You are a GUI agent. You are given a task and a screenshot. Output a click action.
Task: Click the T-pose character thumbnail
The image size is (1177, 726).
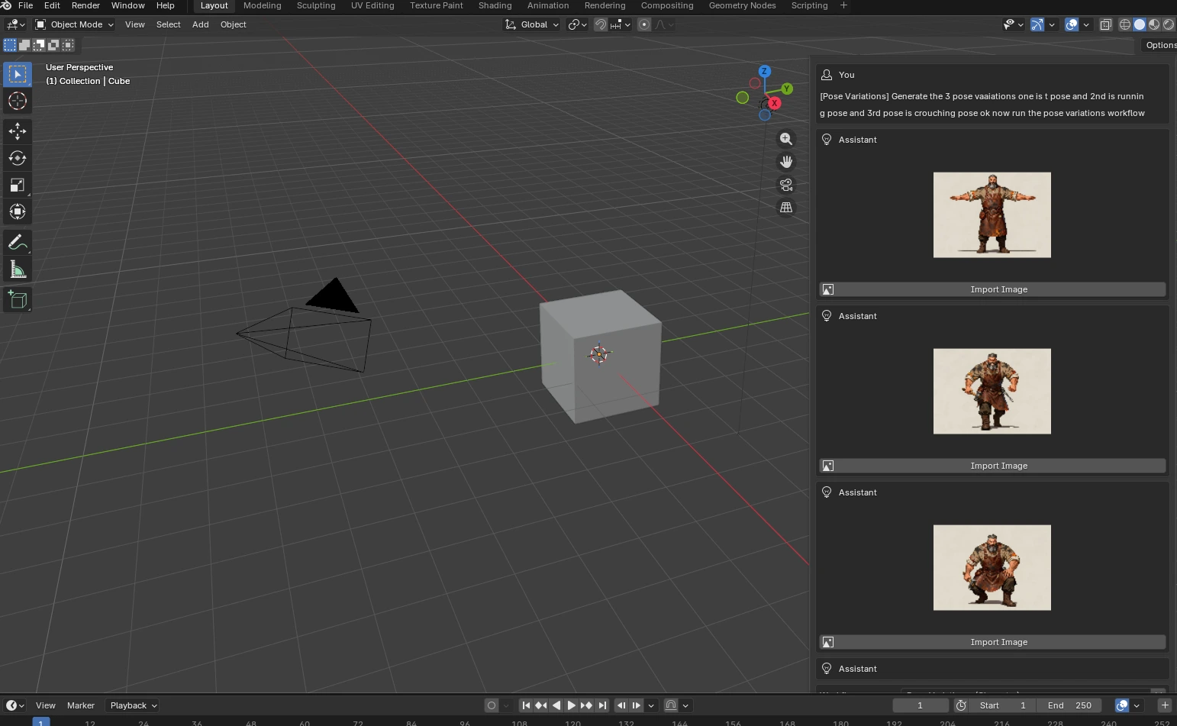[x=992, y=215]
